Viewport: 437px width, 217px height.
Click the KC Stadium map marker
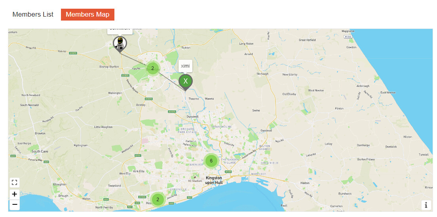pos(195,177)
